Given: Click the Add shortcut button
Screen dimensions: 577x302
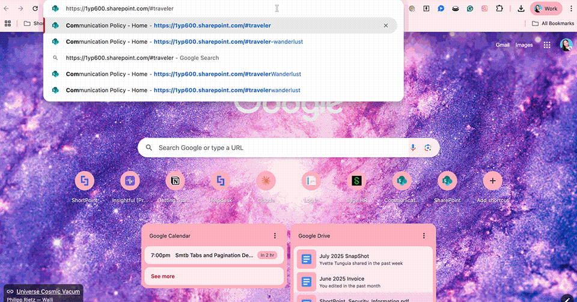Looking at the screenshot, I should tap(492, 187).
